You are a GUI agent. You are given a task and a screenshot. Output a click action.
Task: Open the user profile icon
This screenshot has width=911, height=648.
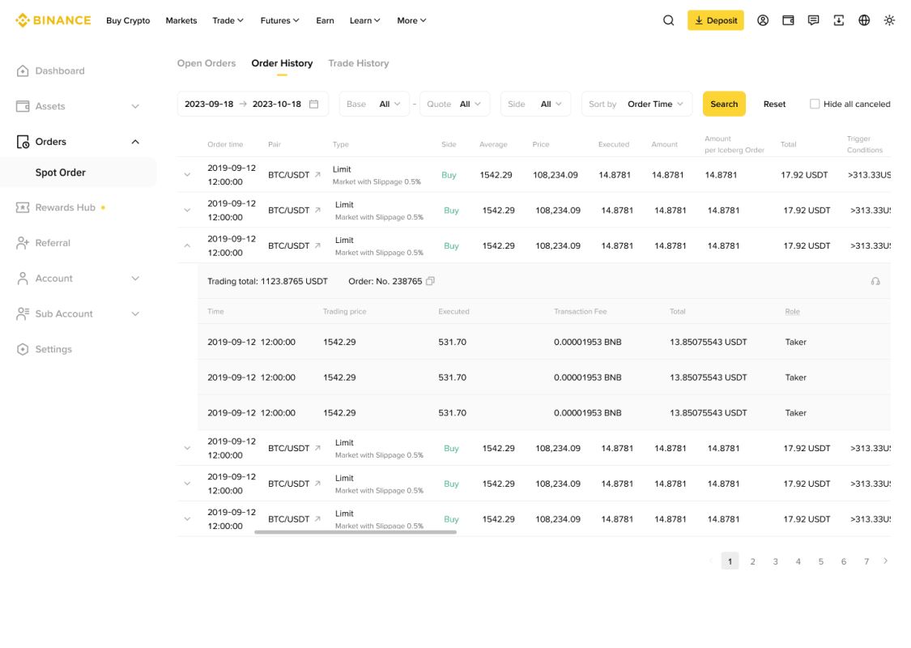point(763,20)
